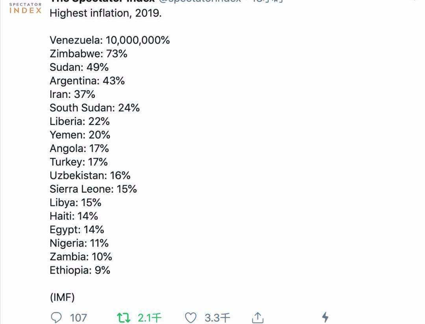Screen dimensions: 425x324
Task: Open the Spectator Index profile logo
Action: (x=25, y=8)
